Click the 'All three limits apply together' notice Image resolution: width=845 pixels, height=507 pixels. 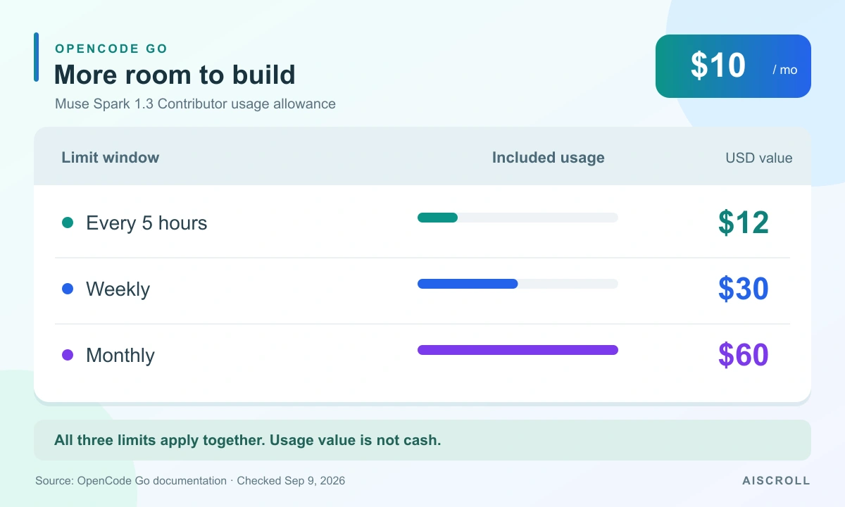(x=423, y=440)
